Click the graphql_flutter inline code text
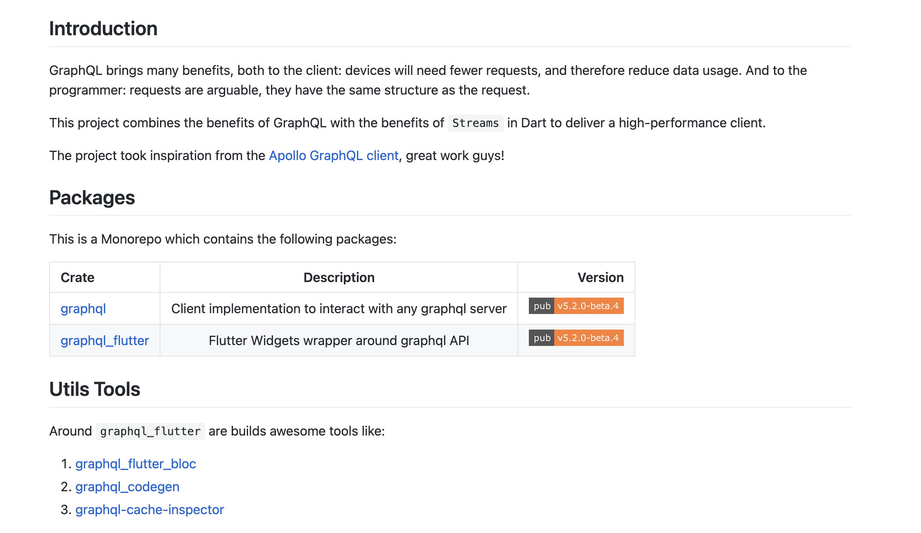921x533 pixels. pos(150,431)
